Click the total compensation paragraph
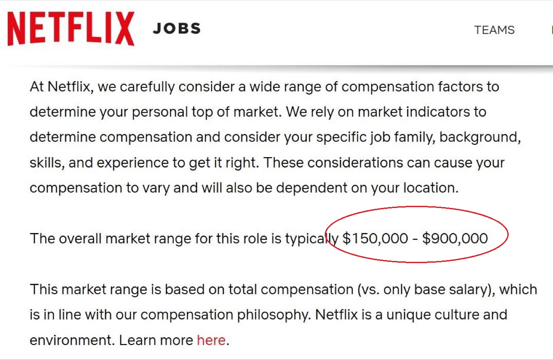 pyautogui.click(x=276, y=314)
